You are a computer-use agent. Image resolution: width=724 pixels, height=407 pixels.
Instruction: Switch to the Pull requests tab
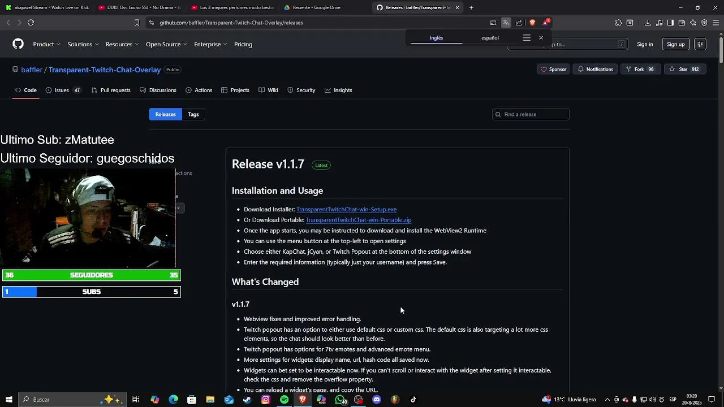pos(111,90)
